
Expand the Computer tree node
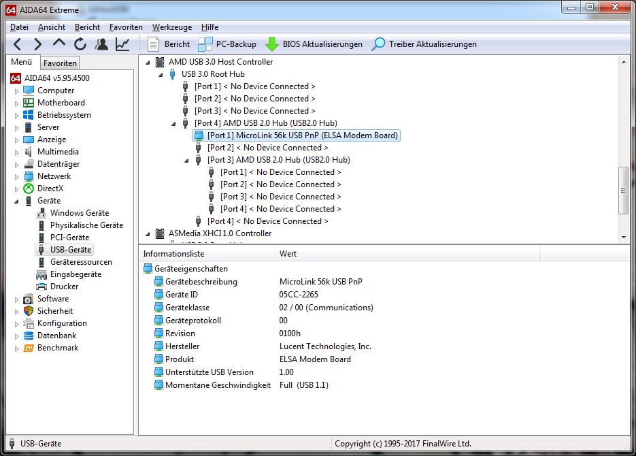tap(16, 91)
